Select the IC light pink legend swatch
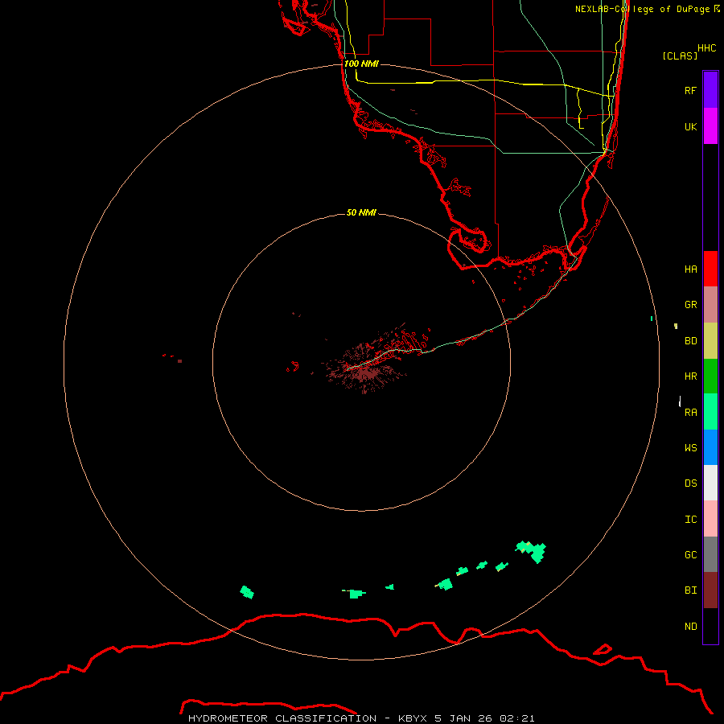This screenshot has height=724, width=724. click(710, 519)
